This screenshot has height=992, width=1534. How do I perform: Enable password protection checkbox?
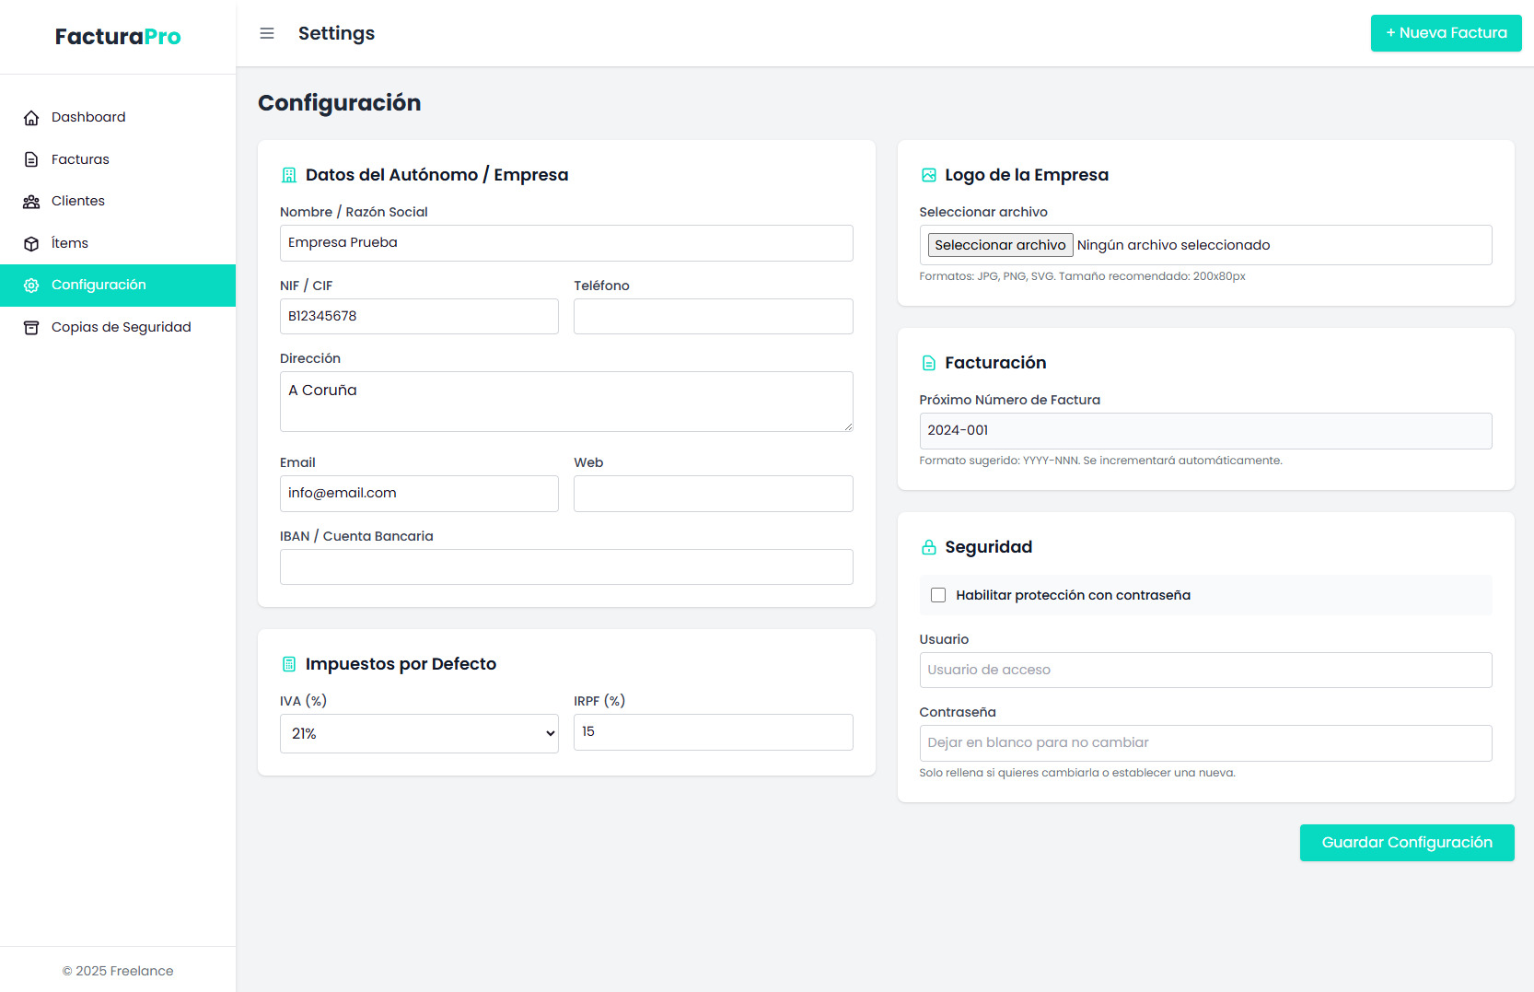point(938,595)
